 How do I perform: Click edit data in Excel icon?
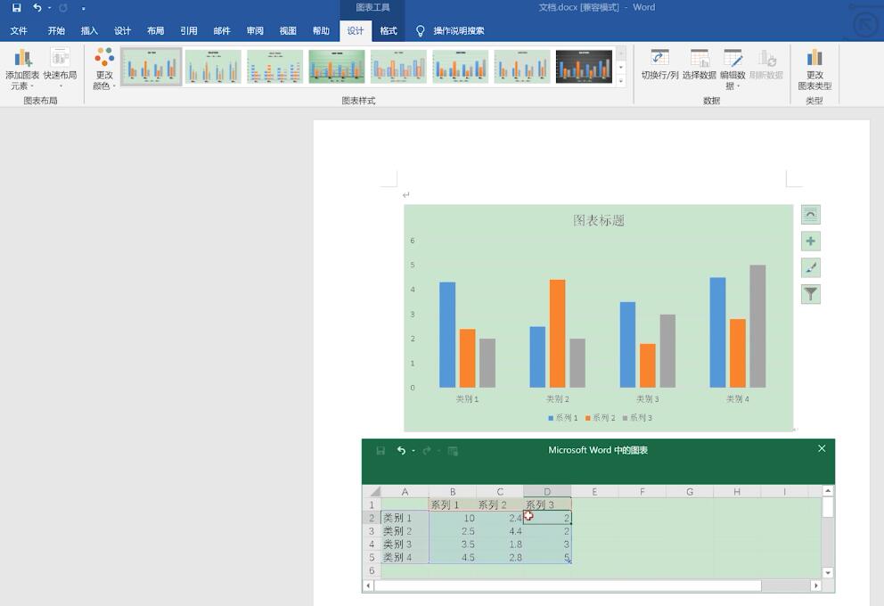(x=452, y=450)
